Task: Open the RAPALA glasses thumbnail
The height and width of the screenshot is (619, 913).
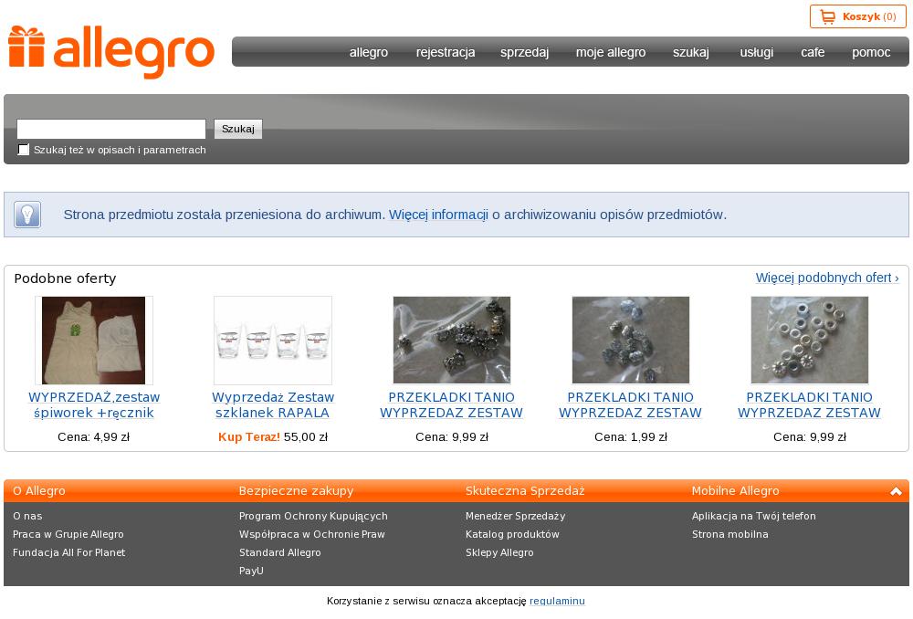Action: click(272, 340)
